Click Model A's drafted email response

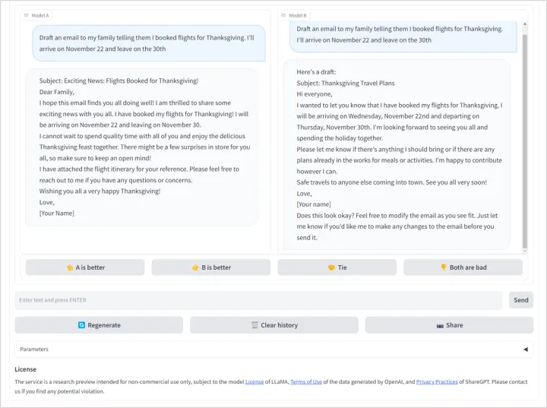(x=143, y=147)
